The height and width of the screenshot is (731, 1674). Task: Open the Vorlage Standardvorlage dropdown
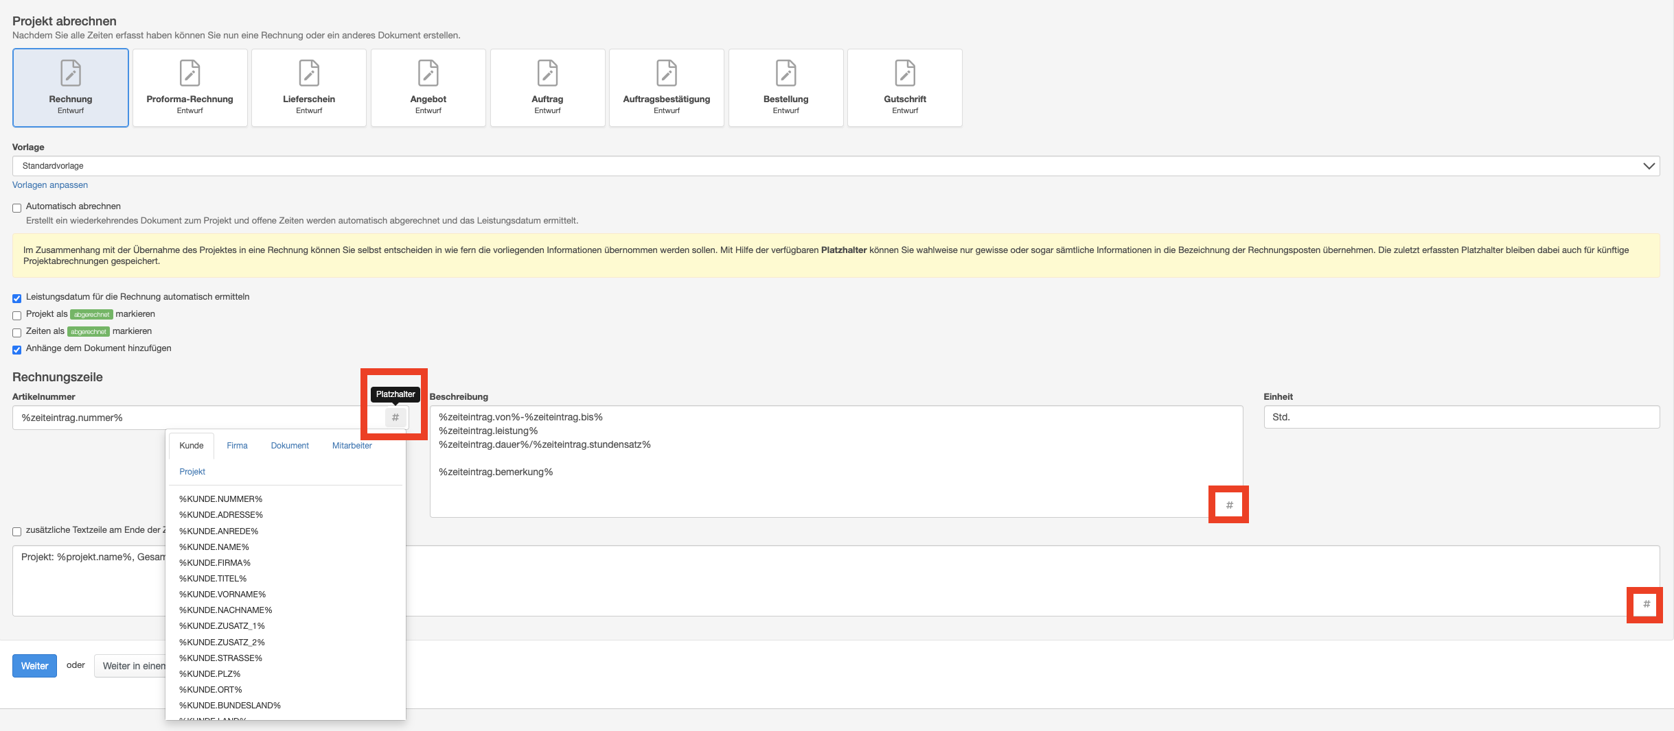click(836, 166)
